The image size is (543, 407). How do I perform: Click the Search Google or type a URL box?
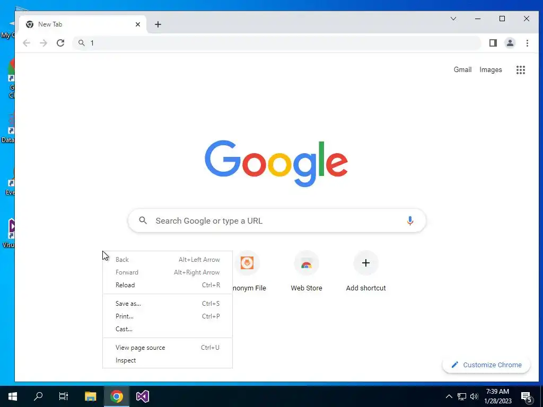(277, 220)
